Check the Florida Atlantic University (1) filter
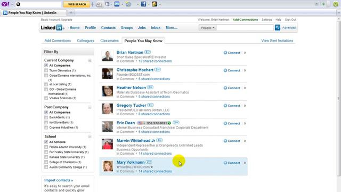Screen dimensions: 341x192 tap(46, 147)
